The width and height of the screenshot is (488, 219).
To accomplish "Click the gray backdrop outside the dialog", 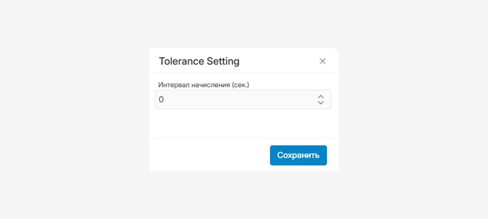I will pos(73,109).
